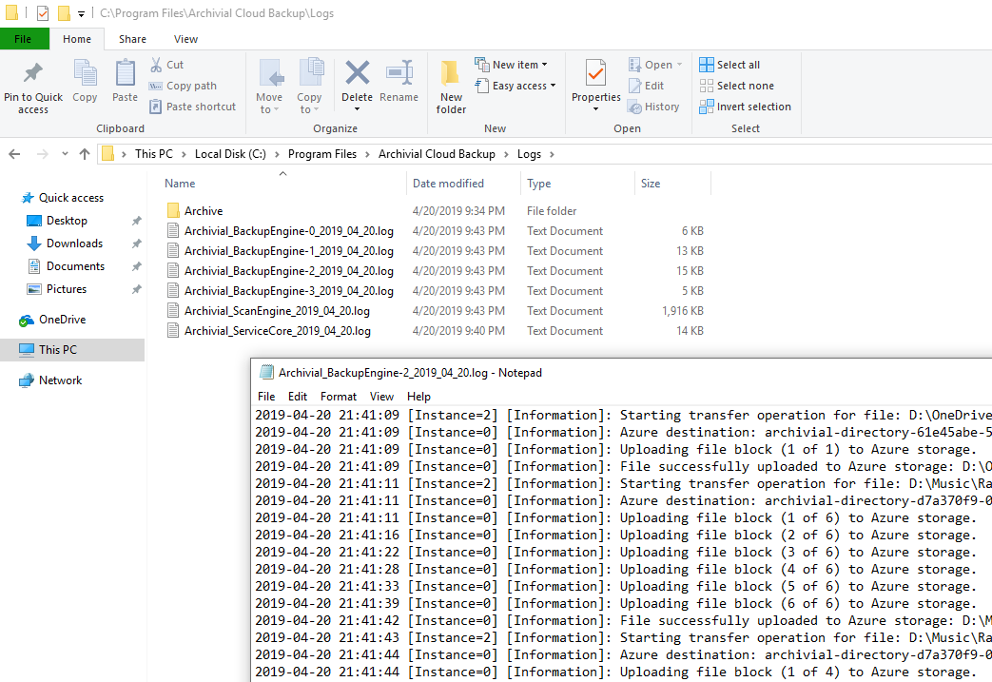Click the Move to icon
The image size is (992, 682).
tap(271, 73)
